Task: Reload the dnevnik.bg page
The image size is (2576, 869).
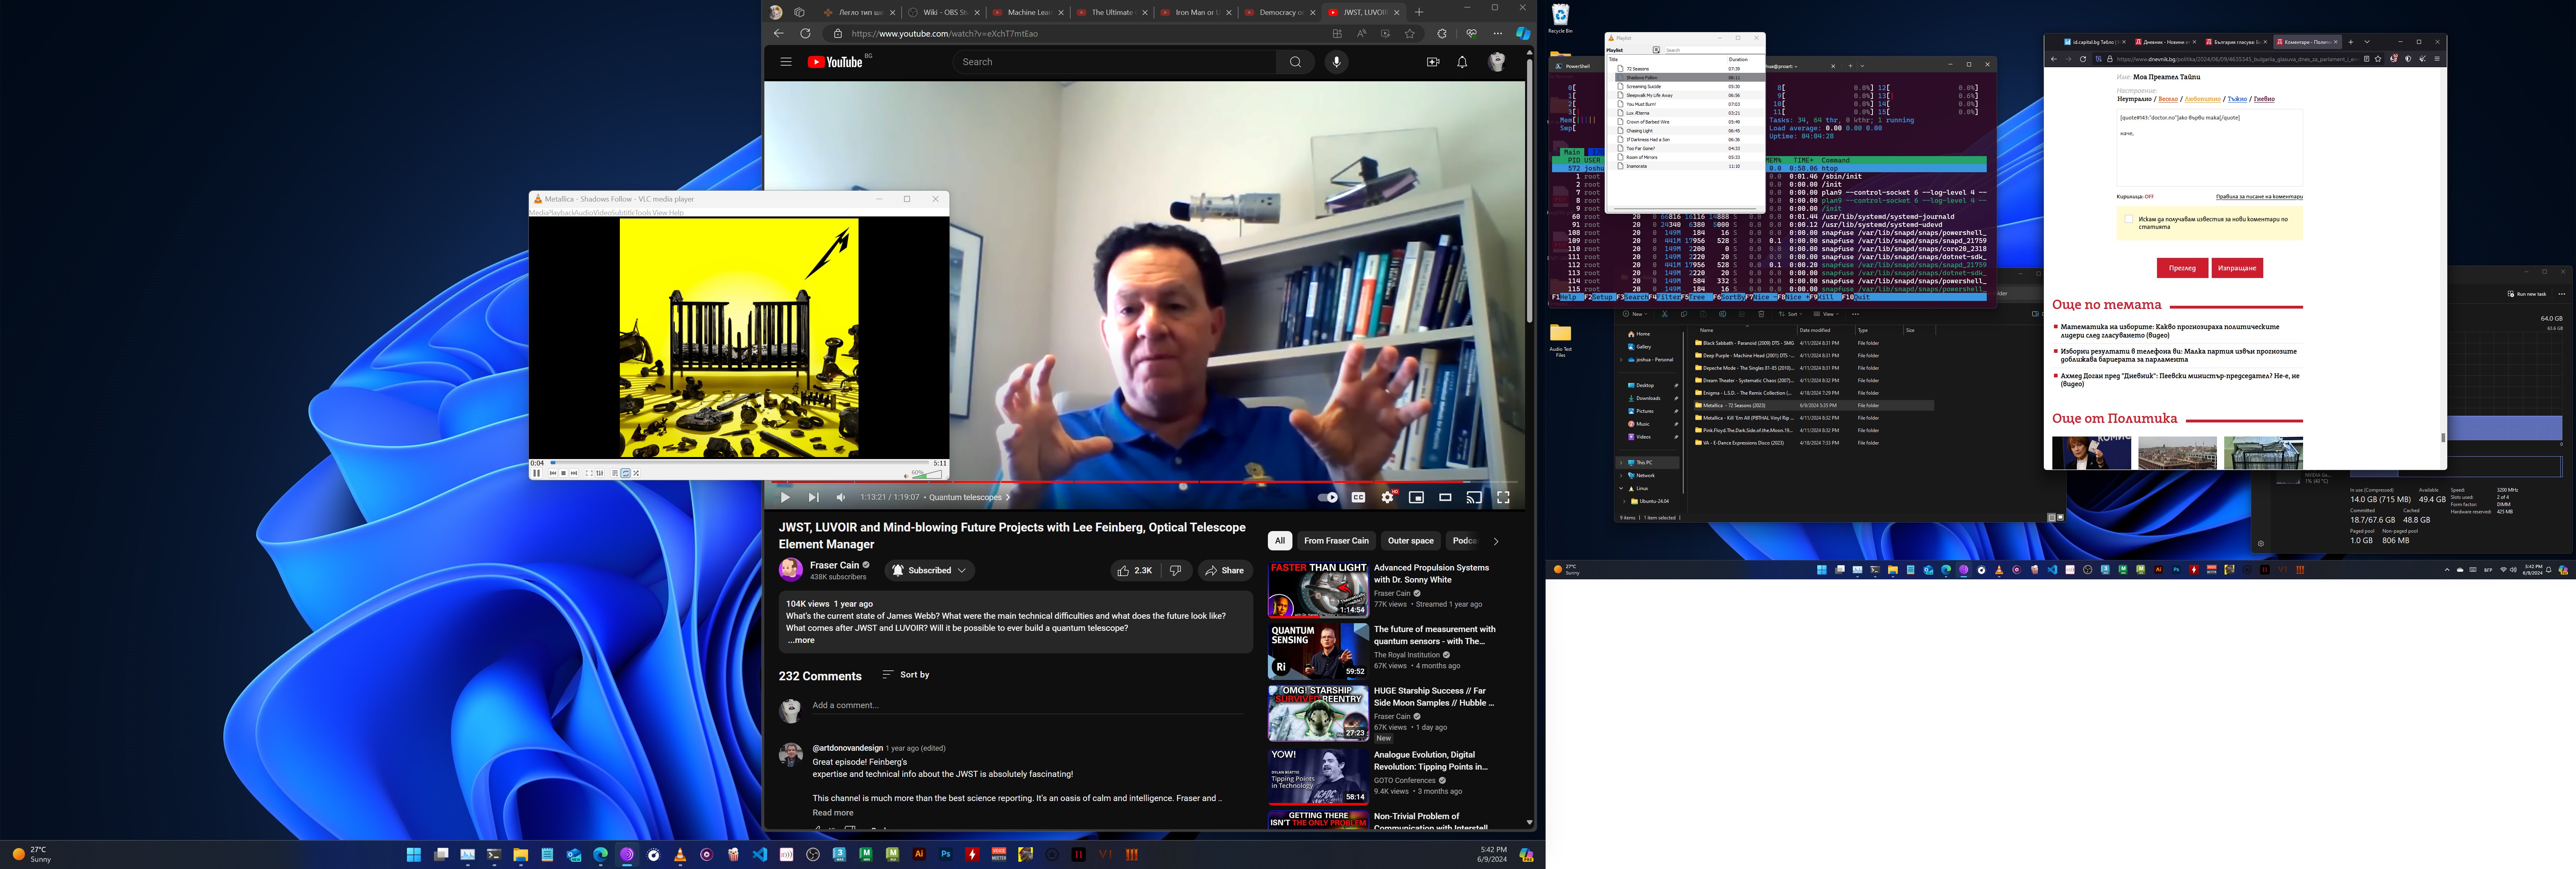Action: pyautogui.click(x=2083, y=59)
